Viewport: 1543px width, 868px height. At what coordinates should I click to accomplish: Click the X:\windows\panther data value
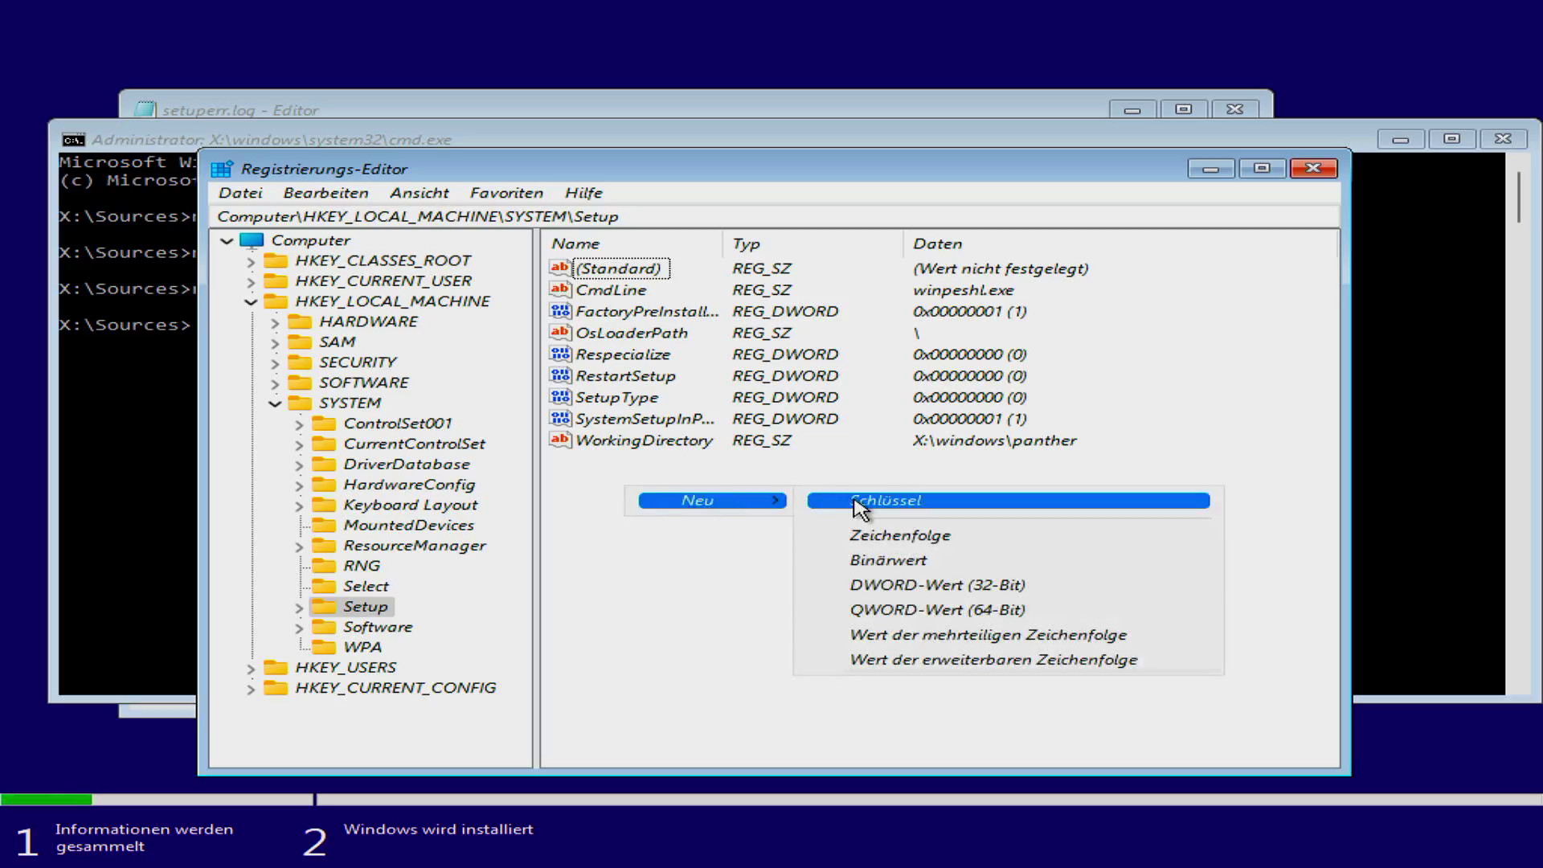tap(994, 440)
